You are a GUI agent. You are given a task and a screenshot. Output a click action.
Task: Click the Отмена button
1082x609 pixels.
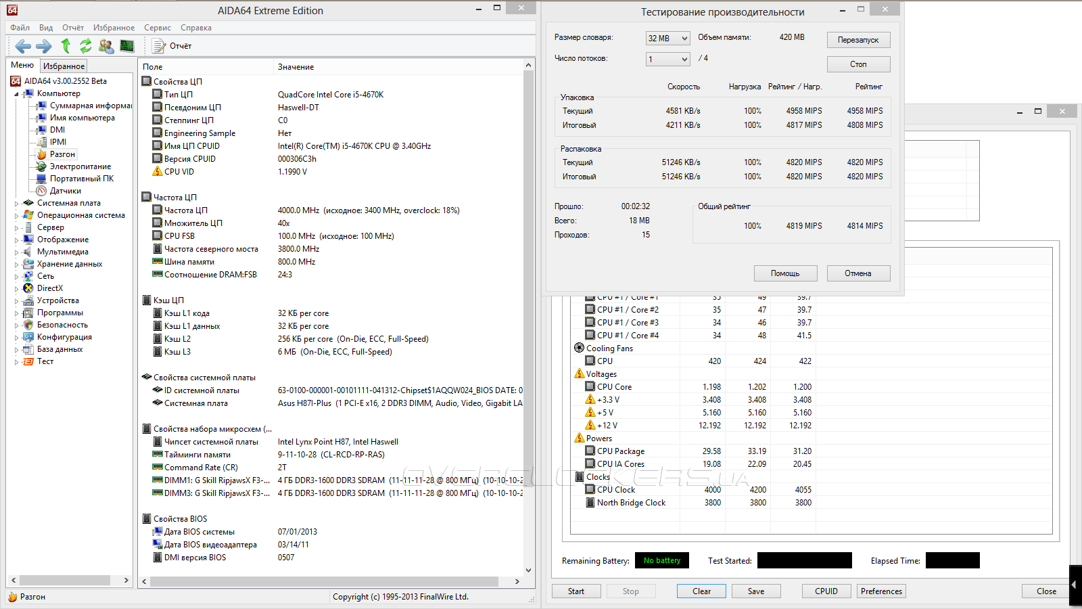coord(858,273)
